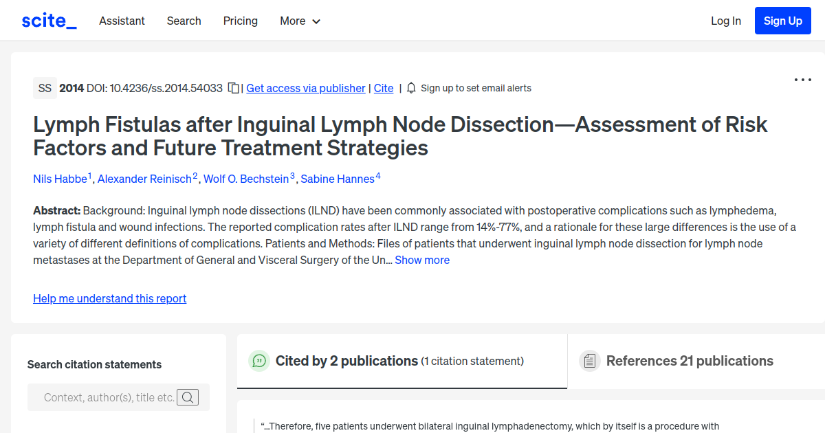This screenshot has width=825, height=433.
Task: Click the magnifier icon in citation search
Action: tap(188, 397)
